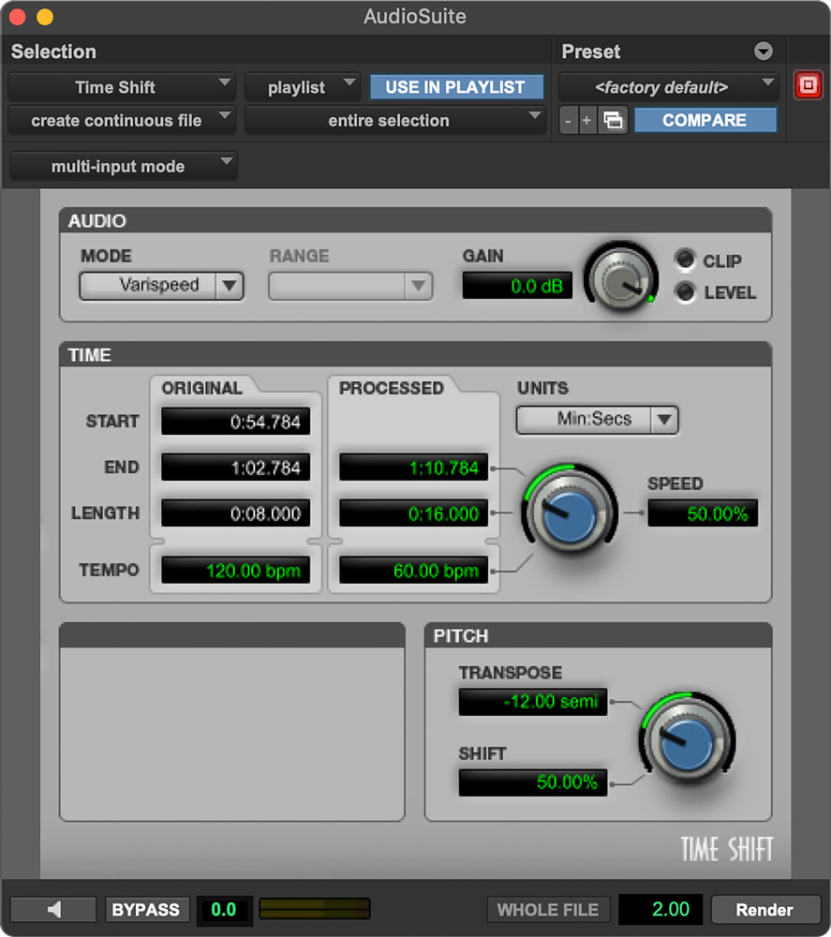Open the factory default preset menu
831x937 pixels.
(668, 87)
